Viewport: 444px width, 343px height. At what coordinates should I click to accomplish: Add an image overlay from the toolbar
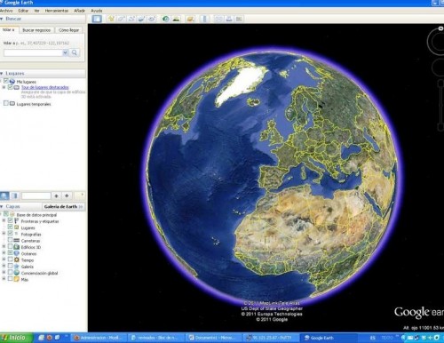141,19
